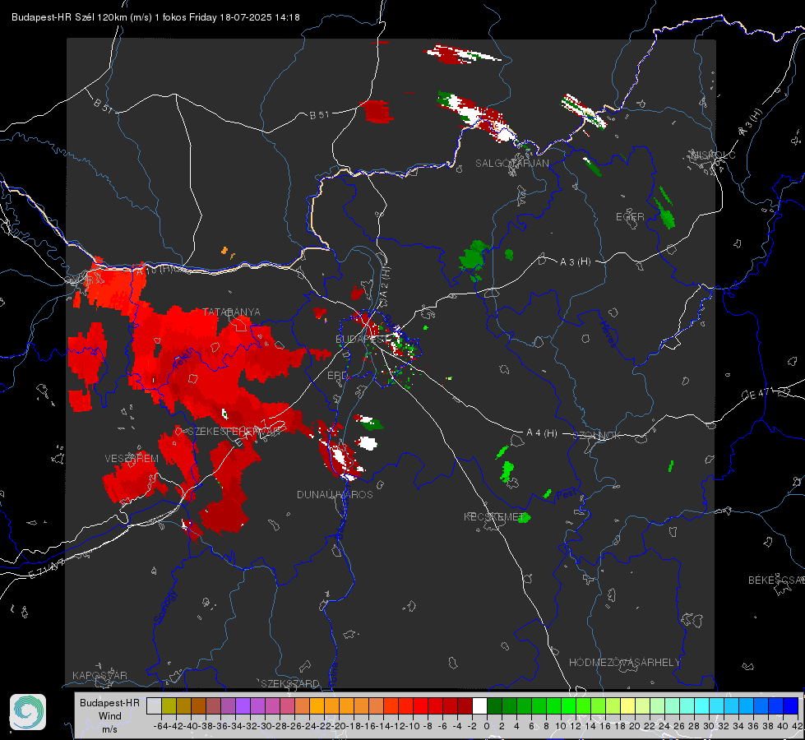Click the -64 value in the legend scale

click(160, 726)
